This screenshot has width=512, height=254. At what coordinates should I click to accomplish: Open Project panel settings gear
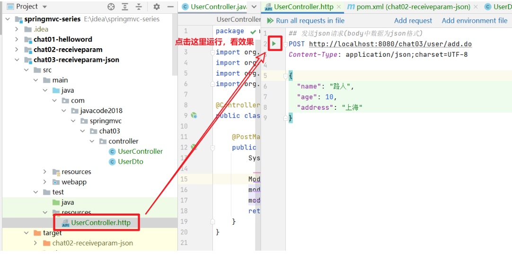pos(157,7)
